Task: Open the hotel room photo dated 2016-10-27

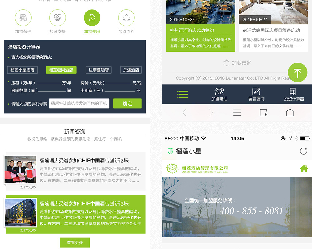Action: 273,12
